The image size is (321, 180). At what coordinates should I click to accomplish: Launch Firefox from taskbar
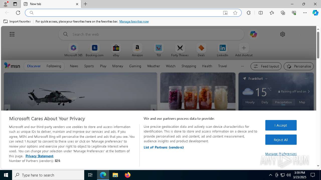pyautogui.click(x=128, y=175)
